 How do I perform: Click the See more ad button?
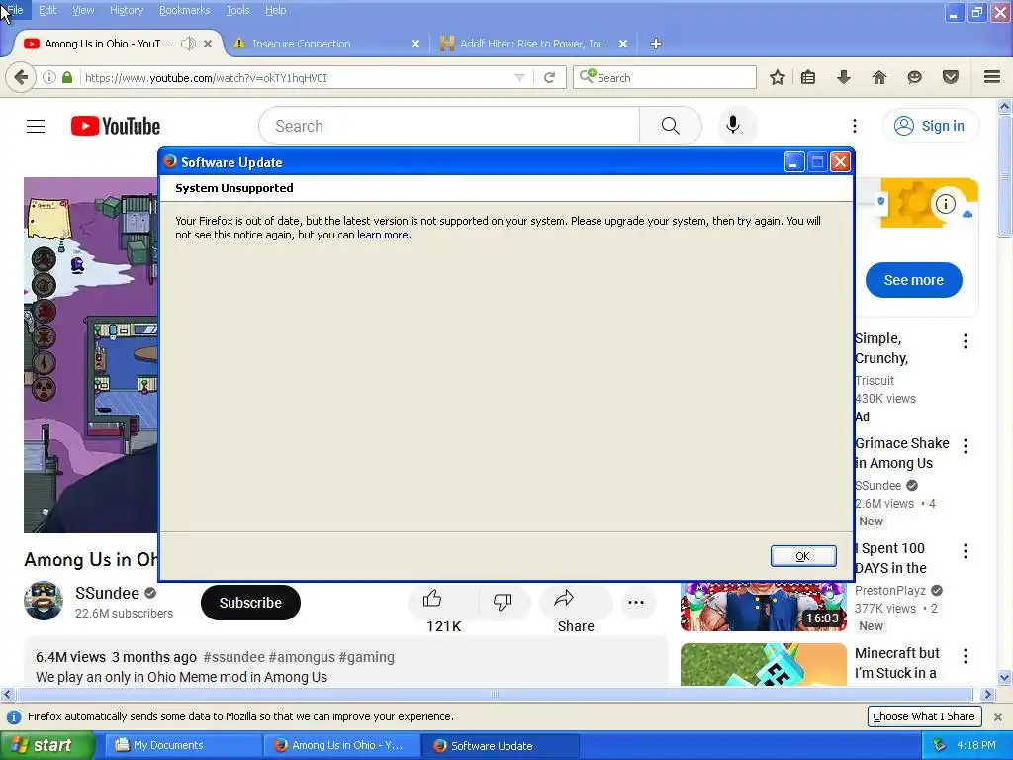point(913,280)
